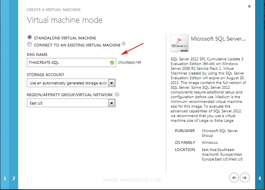Select Standalone Virtual Machine radio button
This screenshot has height=190, width=265.
pos(29,37)
